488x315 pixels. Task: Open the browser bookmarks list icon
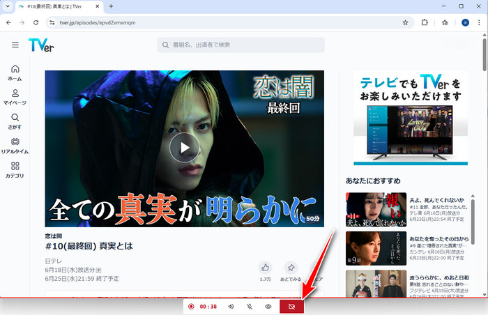(x=445, y=22)
